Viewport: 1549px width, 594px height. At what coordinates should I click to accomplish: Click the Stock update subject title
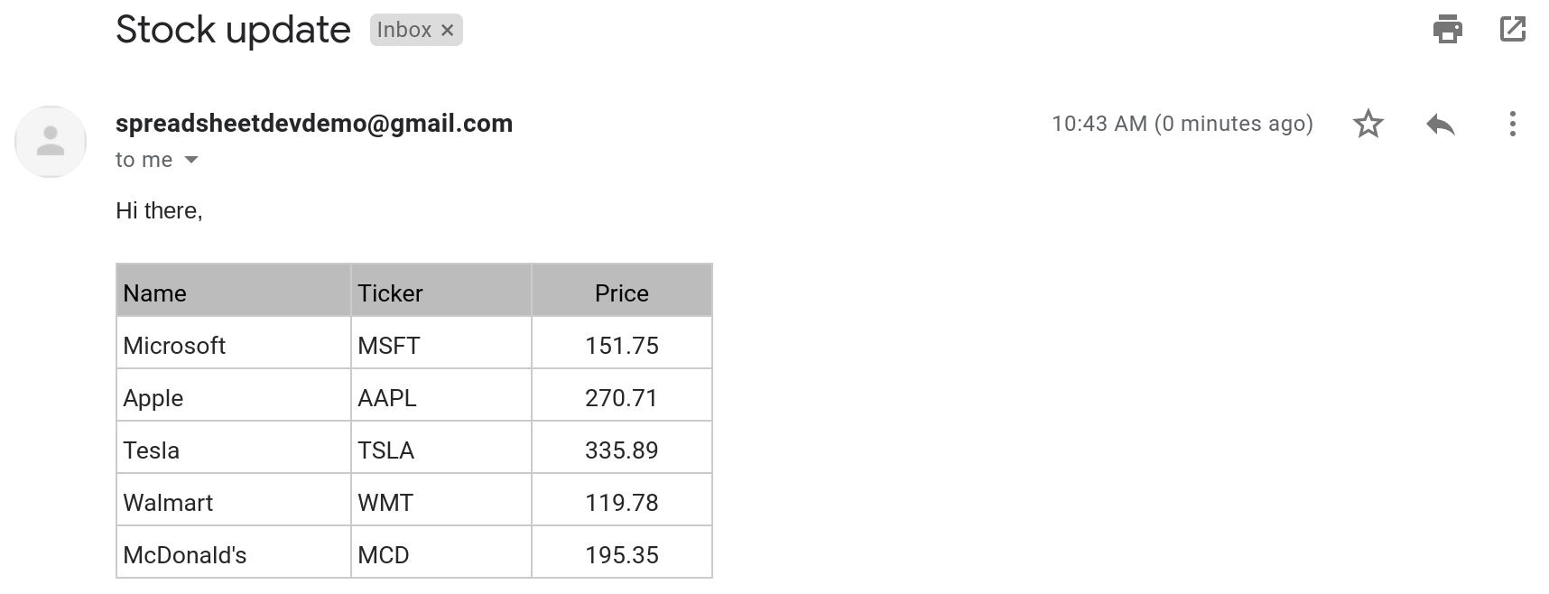coord(233,30)
